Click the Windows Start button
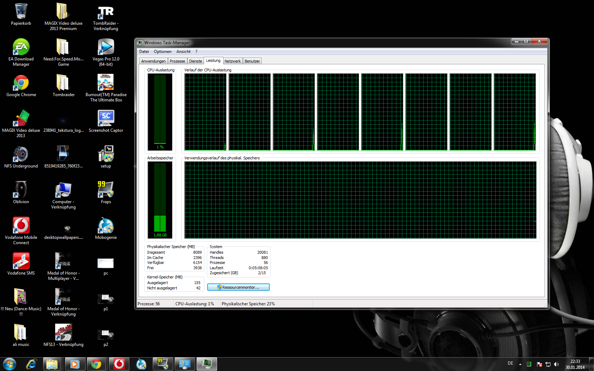The image size is (594, 371). [10, 364]
